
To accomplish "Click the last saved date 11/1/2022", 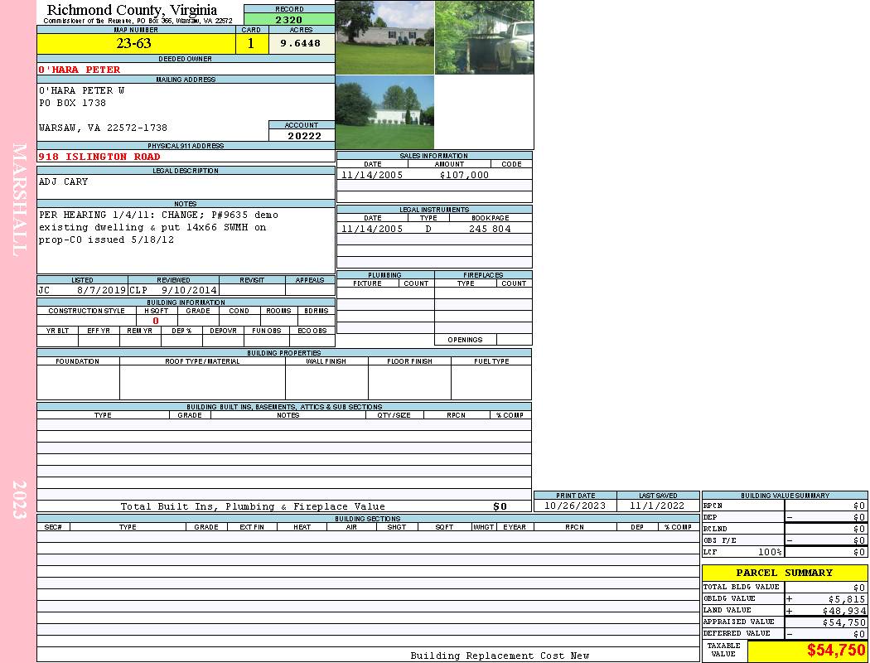I will coord(657,506).
